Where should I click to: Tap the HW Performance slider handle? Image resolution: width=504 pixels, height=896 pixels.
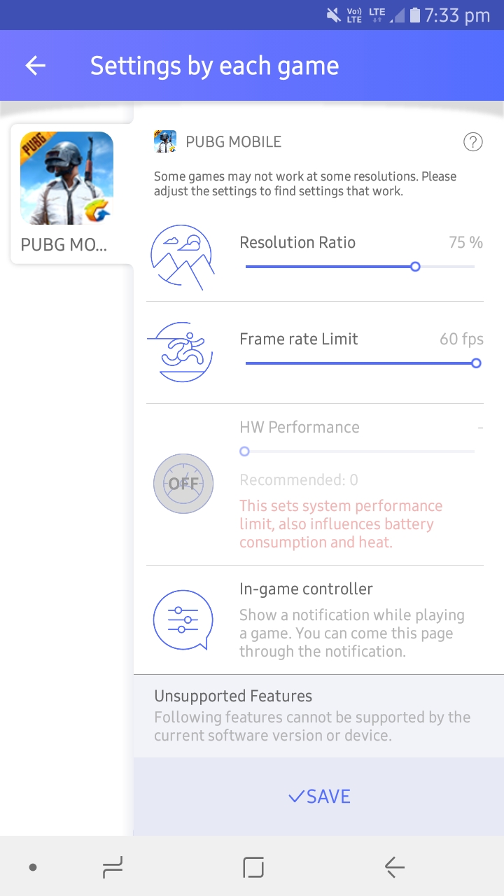click(244, 451)
